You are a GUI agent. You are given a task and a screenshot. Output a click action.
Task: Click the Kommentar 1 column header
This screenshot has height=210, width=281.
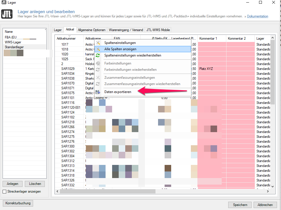[x=212, y=39]
